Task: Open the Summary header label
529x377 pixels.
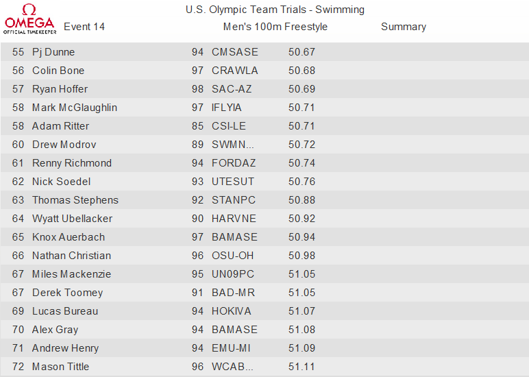Action: coord(403,27)
